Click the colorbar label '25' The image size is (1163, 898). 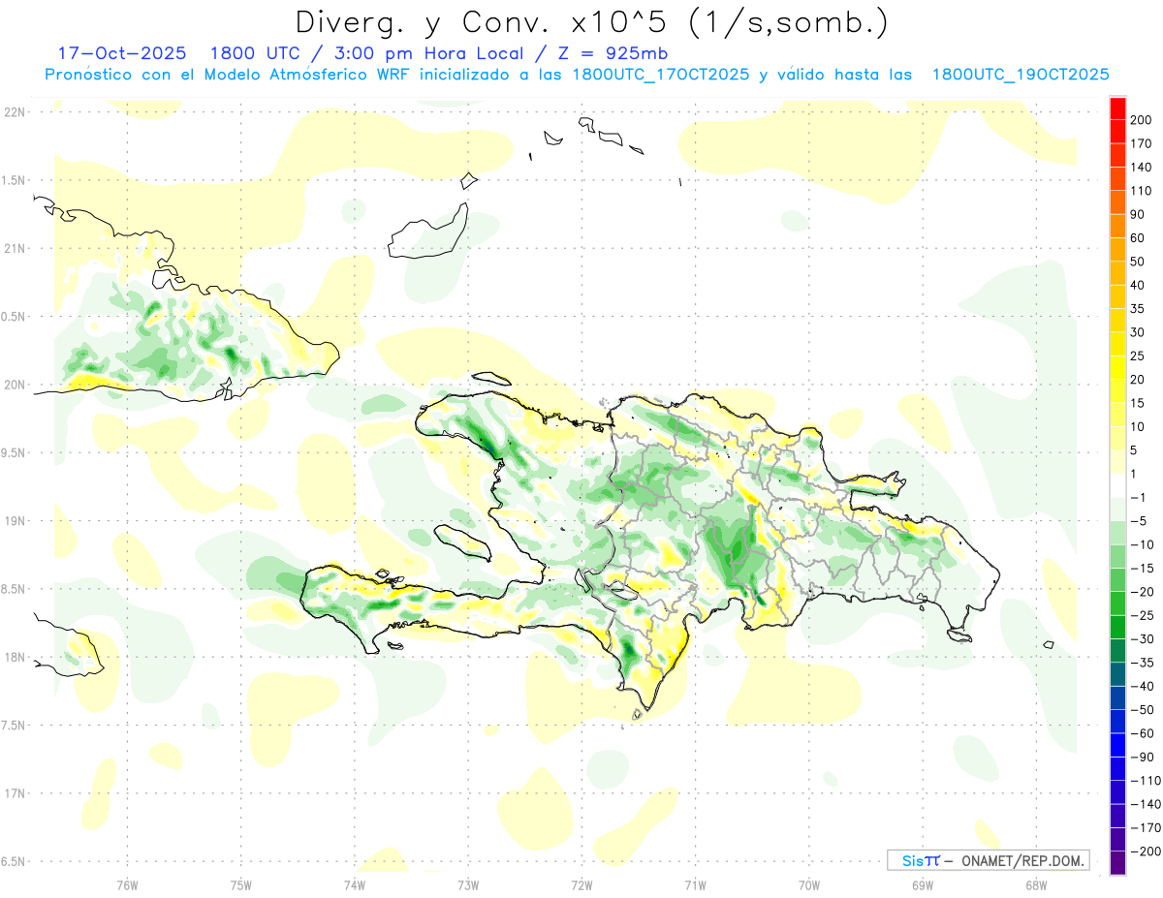(1139, 356)
